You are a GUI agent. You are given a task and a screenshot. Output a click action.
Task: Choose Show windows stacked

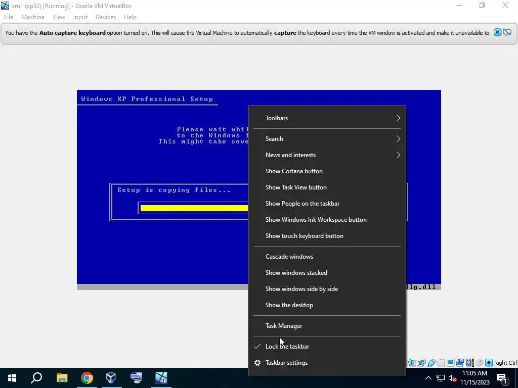click(327, 272)
